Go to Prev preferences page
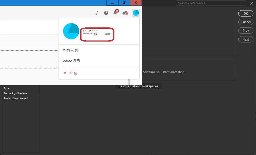Screen dimensions: 256x155 click(246, 31)
